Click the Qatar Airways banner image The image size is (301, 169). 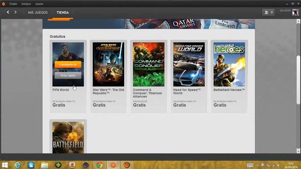[149, 24]
